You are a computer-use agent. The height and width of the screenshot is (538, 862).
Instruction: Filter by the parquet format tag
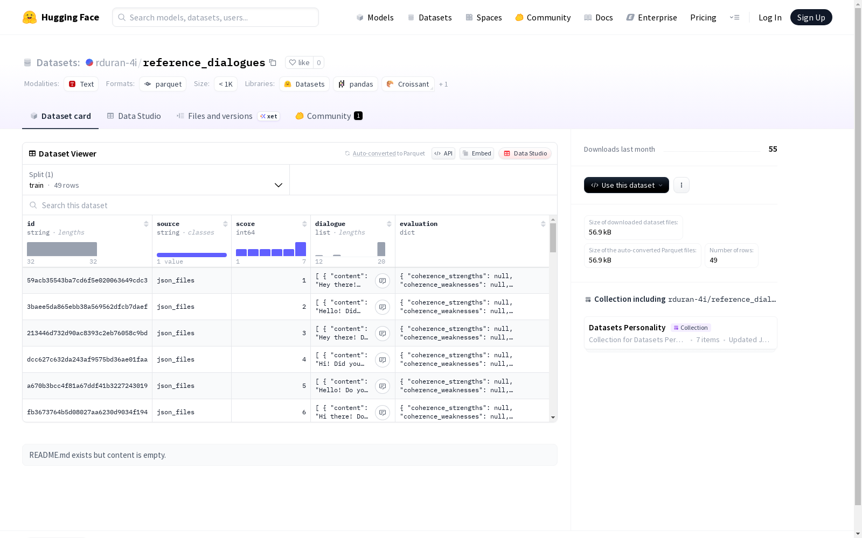[x=163, y=84]
